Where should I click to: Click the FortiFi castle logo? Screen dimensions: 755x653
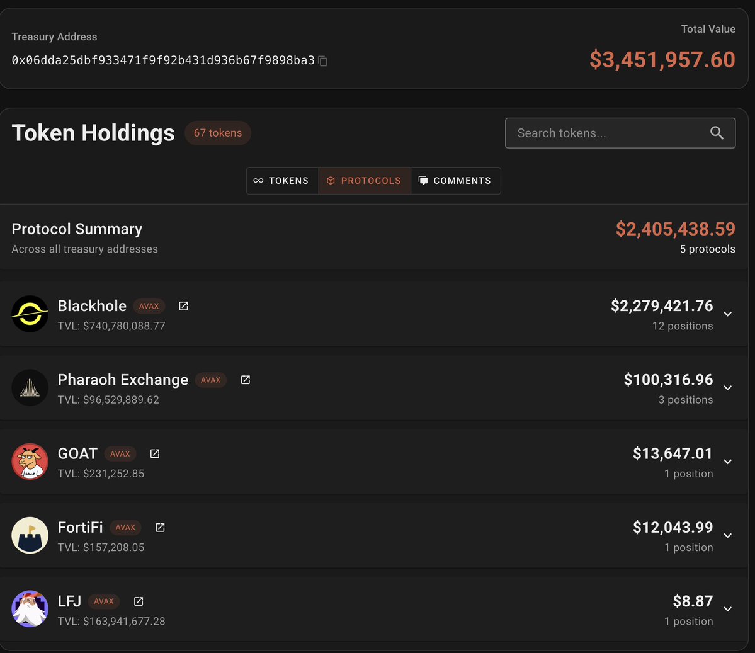pos(30,535)
